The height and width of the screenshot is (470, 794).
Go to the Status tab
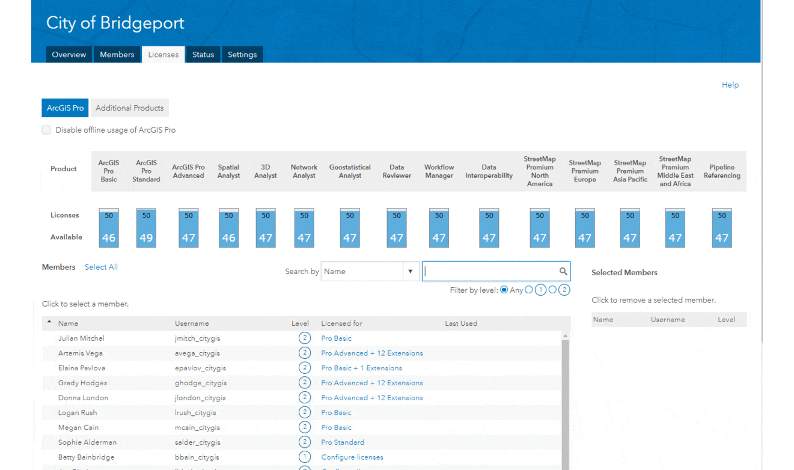(203, 55)
